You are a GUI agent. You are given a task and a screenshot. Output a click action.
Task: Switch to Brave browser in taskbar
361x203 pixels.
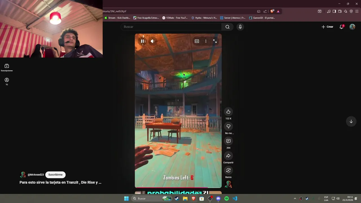193,198
